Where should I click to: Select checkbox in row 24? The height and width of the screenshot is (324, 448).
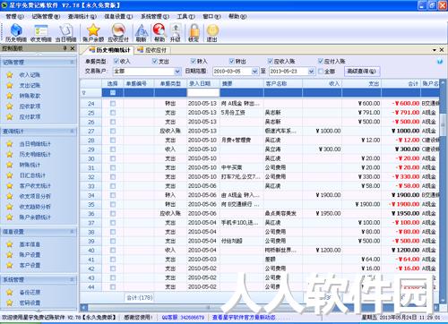point(113,104)
